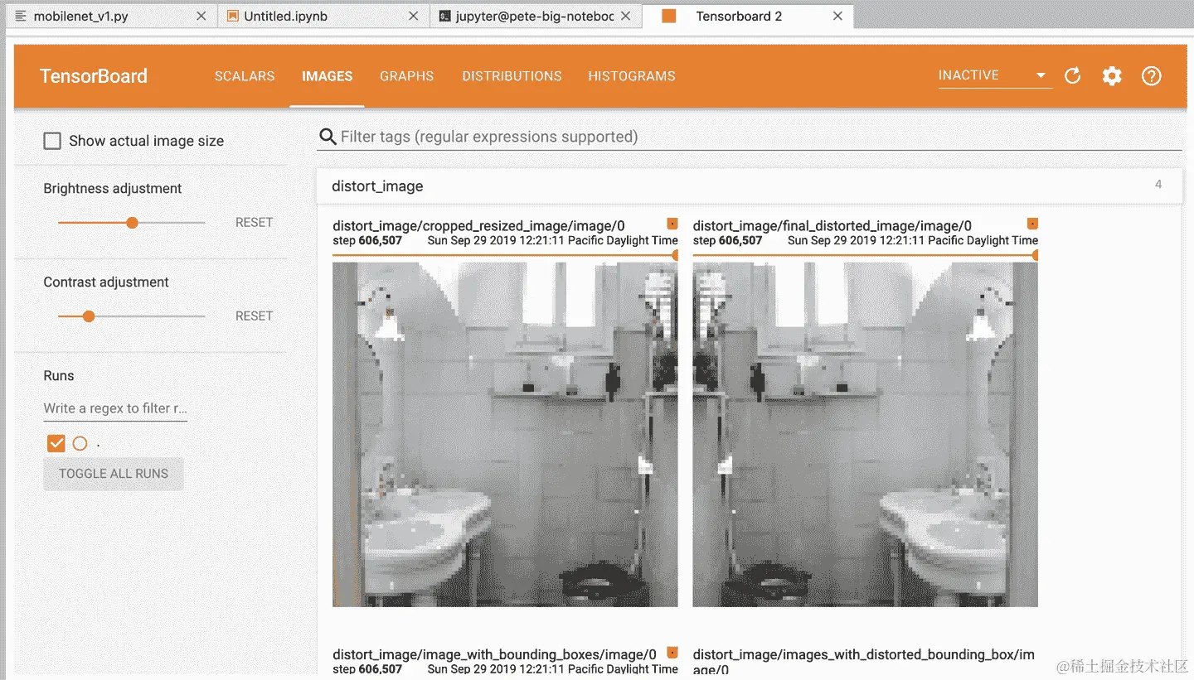Viewport: 1194px width, 680px height.
Task: Switch to the GRAPHS tab
Action: (406, 76)
